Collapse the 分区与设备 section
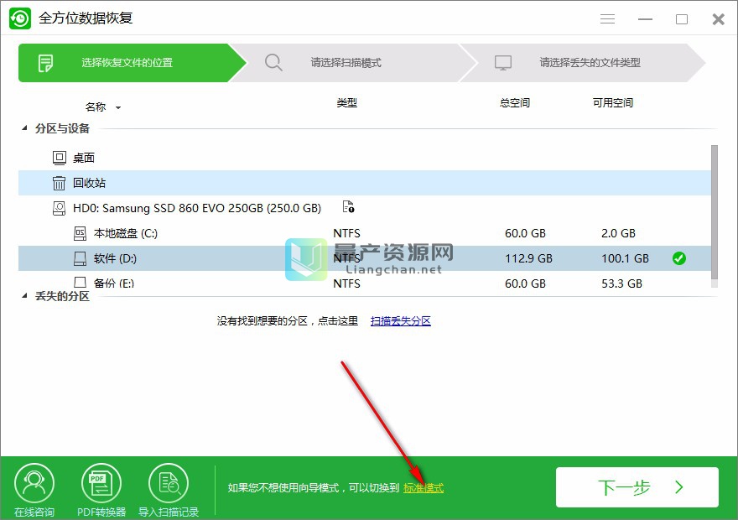Viewport: 738px width, 520px height. click(x=24, y=128)
